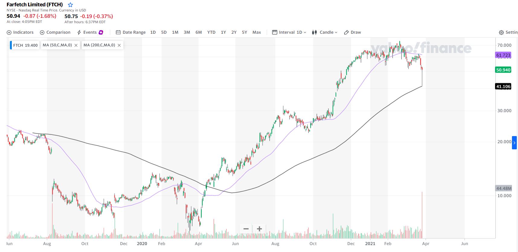Image resolution: width=518 pixels, height=252 pixels.
Task: Click the 70.000 price axis label
Action: 504,45
